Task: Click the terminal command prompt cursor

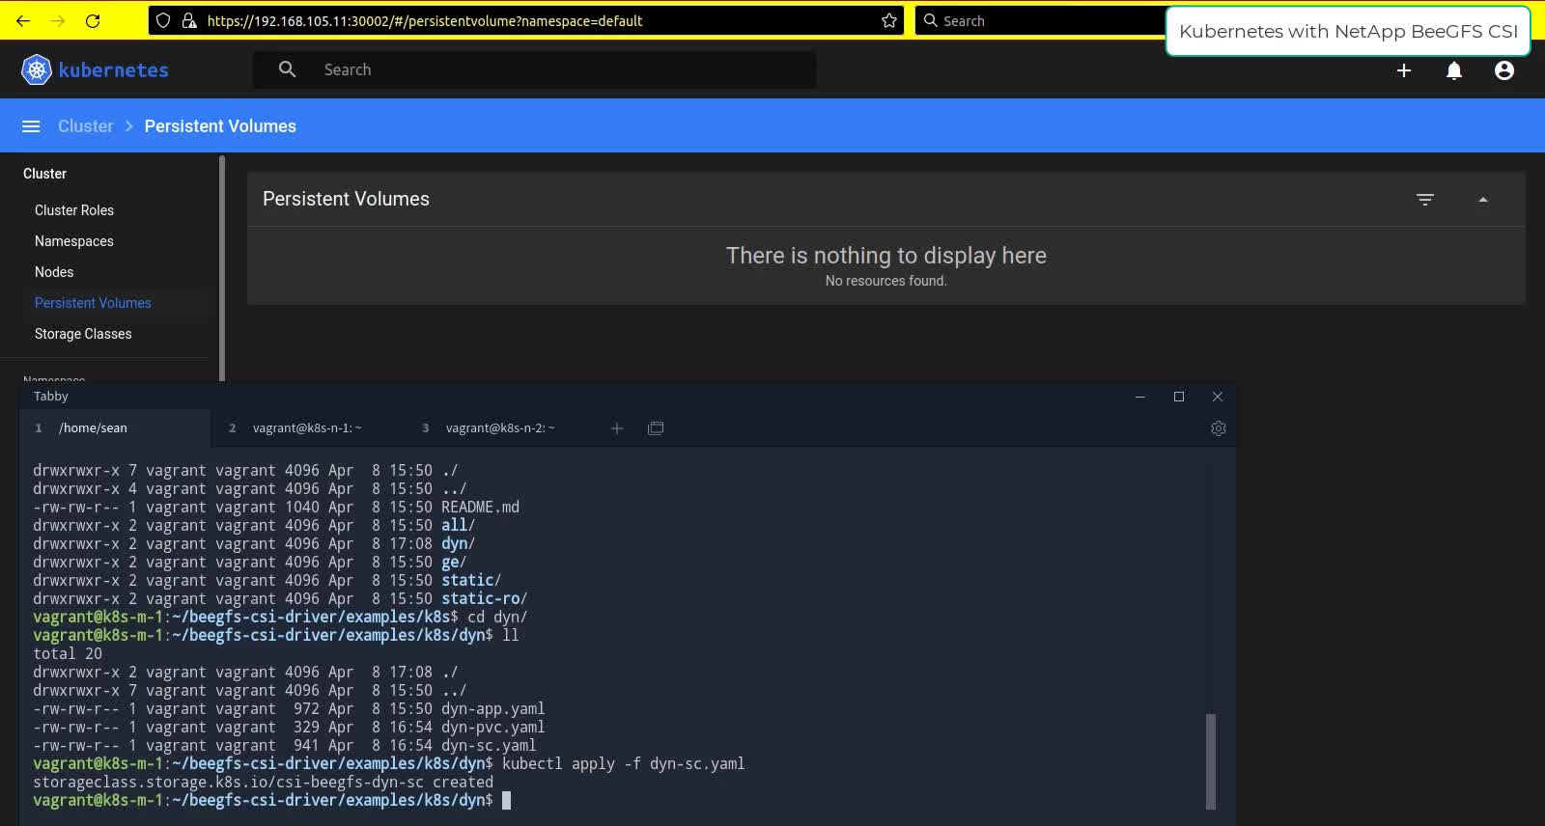Action: click(x=506, y=800)
